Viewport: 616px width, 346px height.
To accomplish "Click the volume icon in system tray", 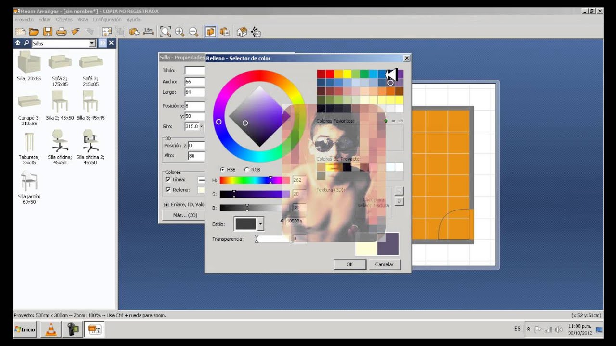I will 559,329.
